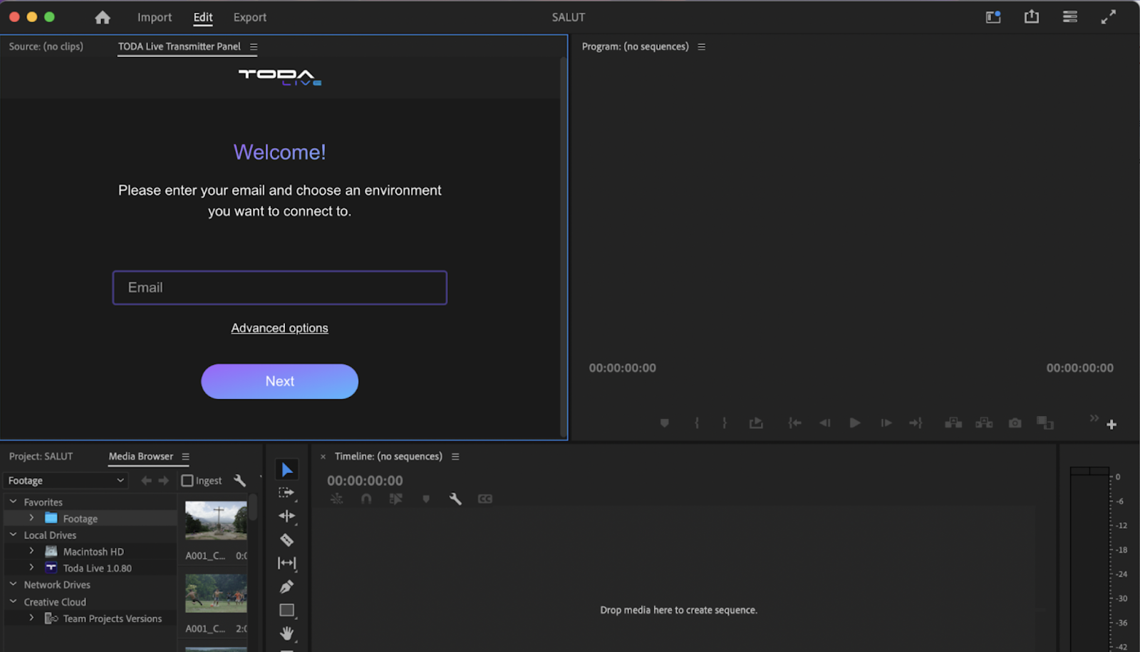This screenshot has width=1140, height=652.
Task: Select the Razor tool
Action: point(286,539)
